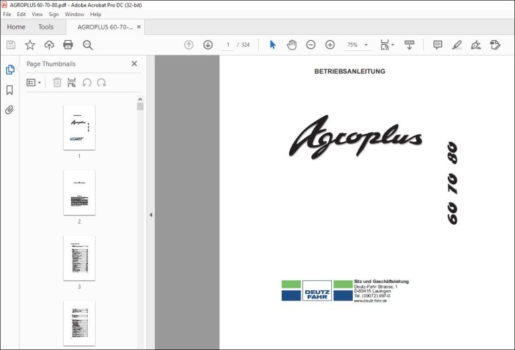The height and width of the screenshot is (350, 515).
Task: Rotate page clockwise
Action: [101, 82]
